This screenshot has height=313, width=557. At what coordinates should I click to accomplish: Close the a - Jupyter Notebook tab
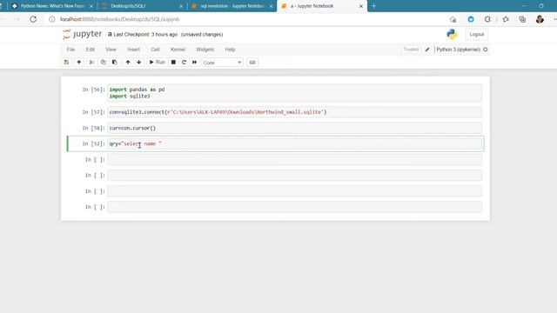tap(361, 6)
